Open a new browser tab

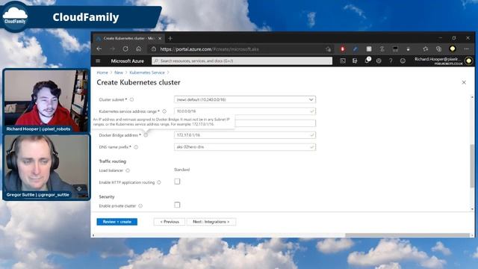coord(170,38)
